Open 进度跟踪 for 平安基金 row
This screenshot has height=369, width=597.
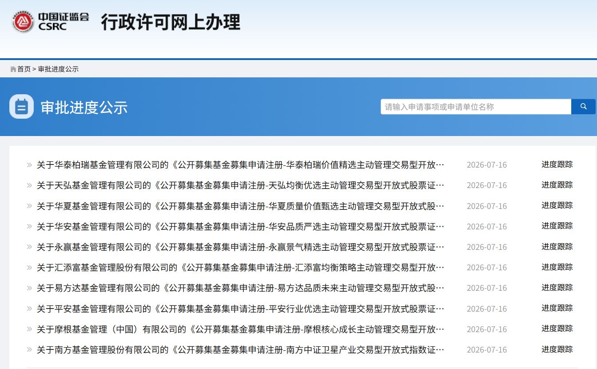pyautogui.click(x=557, y=308)
